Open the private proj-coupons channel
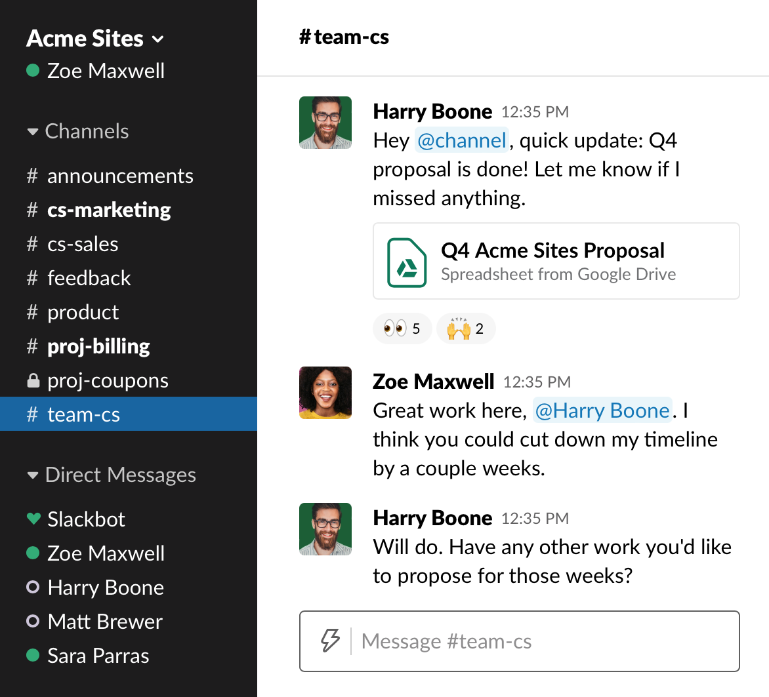The width and height of the screenshot is (769, 697). click(x=108, y=380)
